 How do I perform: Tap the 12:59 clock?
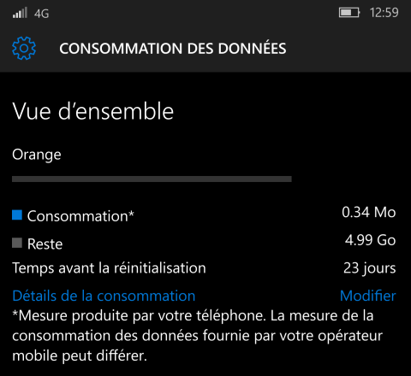384,13
